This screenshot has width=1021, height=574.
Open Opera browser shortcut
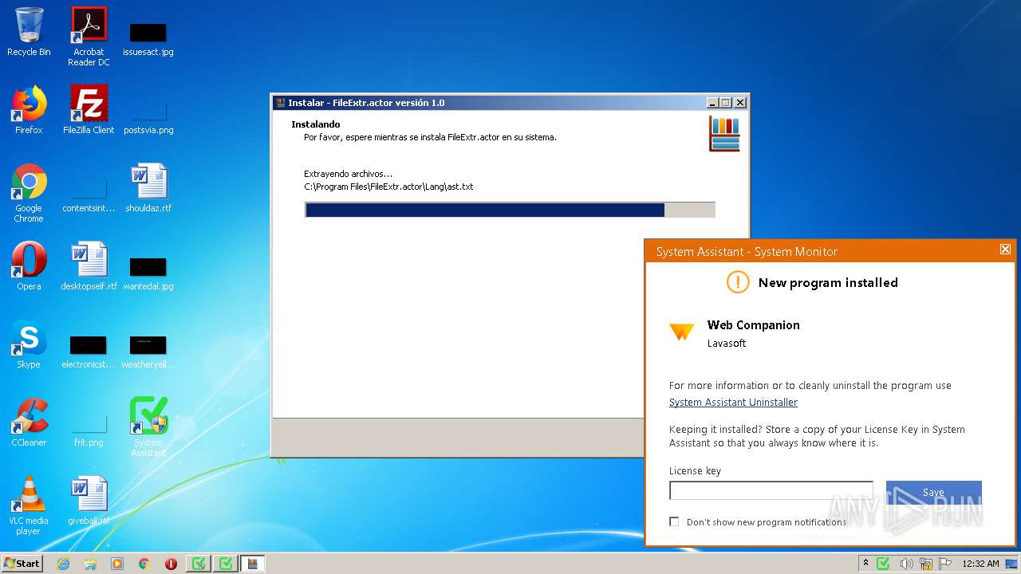pyautogui.click(x=29, y=266)
